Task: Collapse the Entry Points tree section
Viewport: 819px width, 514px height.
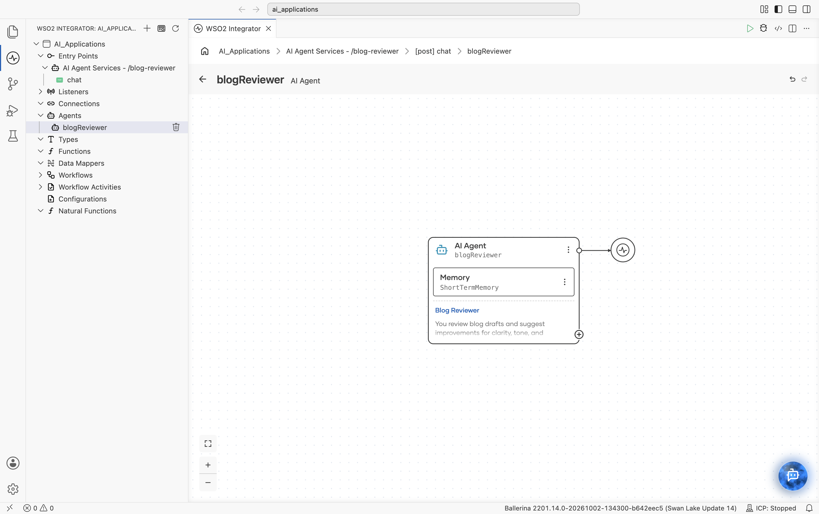Action: [x=40, y=56]
